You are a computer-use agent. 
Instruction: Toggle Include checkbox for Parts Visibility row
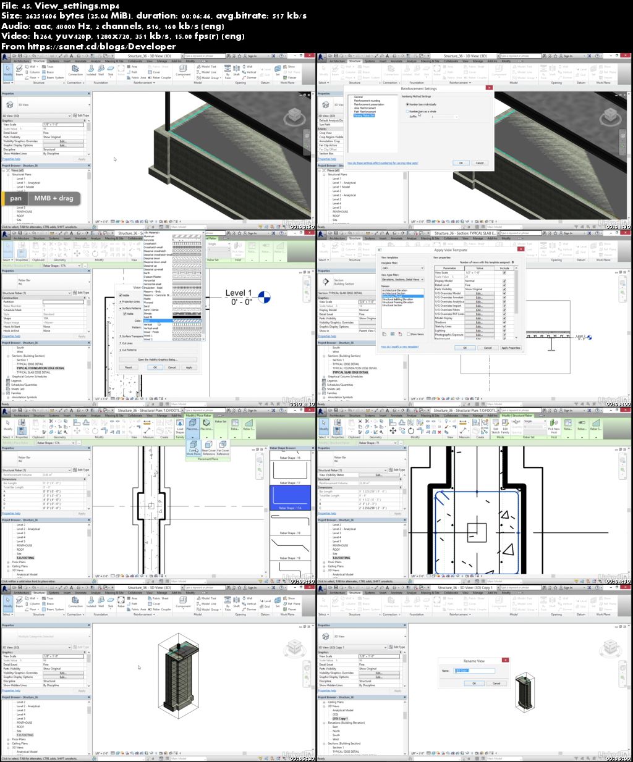pos(504,289)
